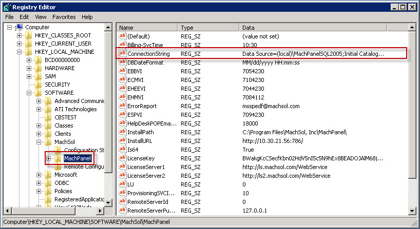This screenshot has width=420, height=229.
Task: Click the ESPVI string value icon
Action: (122, 114)
